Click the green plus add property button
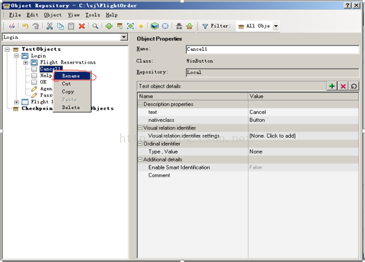This screenshot has width=365, height=262. [332, 86]
